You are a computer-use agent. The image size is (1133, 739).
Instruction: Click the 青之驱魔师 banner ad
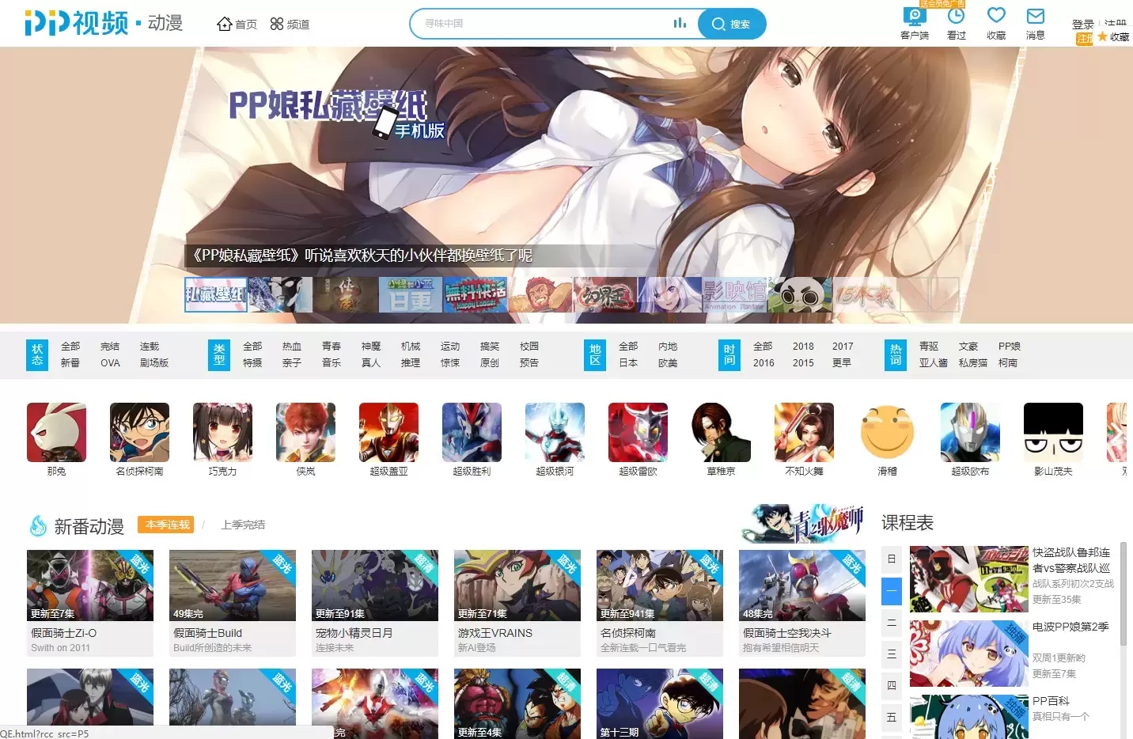[x=803, y=523]
